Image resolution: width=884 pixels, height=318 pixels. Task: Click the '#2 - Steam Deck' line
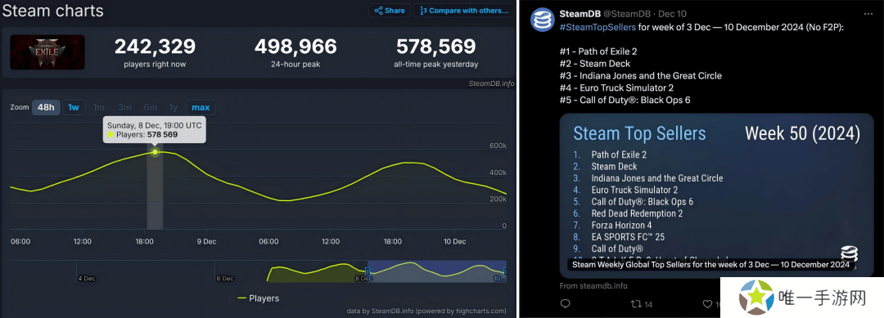tap(595, 64)
